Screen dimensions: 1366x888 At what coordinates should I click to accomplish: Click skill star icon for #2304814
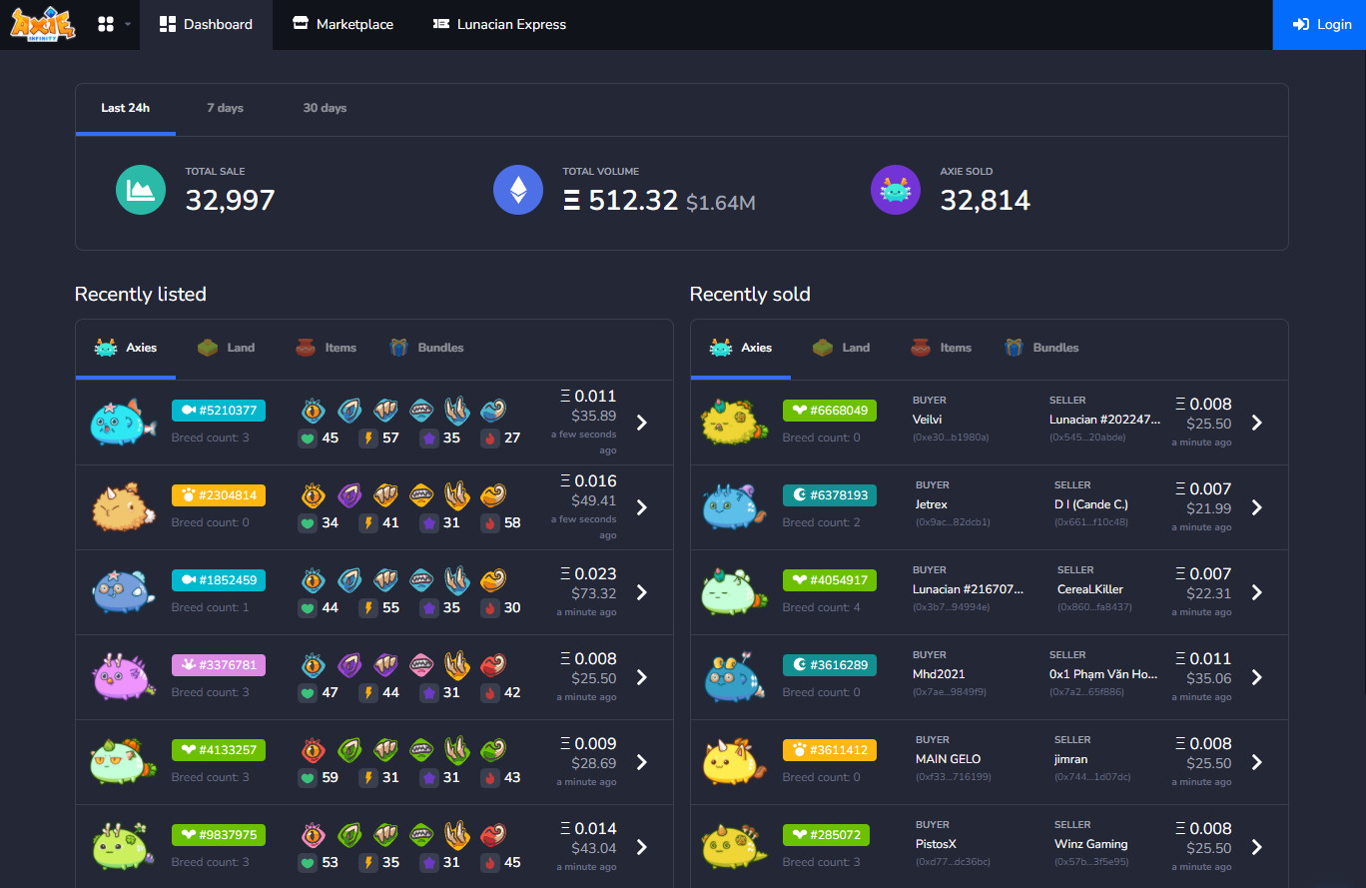point(429,522)
